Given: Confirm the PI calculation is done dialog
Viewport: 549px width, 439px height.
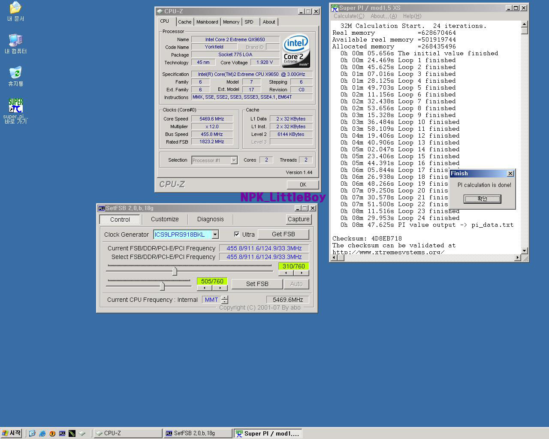Looking at the screenshot, I should (x=482, y=199).
